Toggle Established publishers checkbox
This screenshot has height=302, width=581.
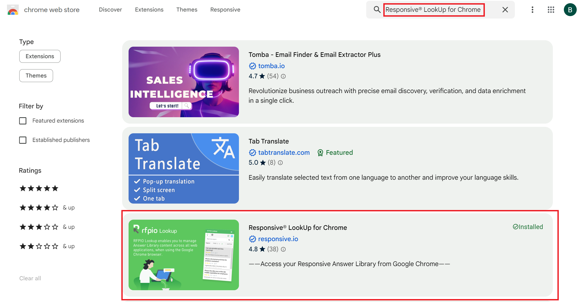(x=23, y=140)
